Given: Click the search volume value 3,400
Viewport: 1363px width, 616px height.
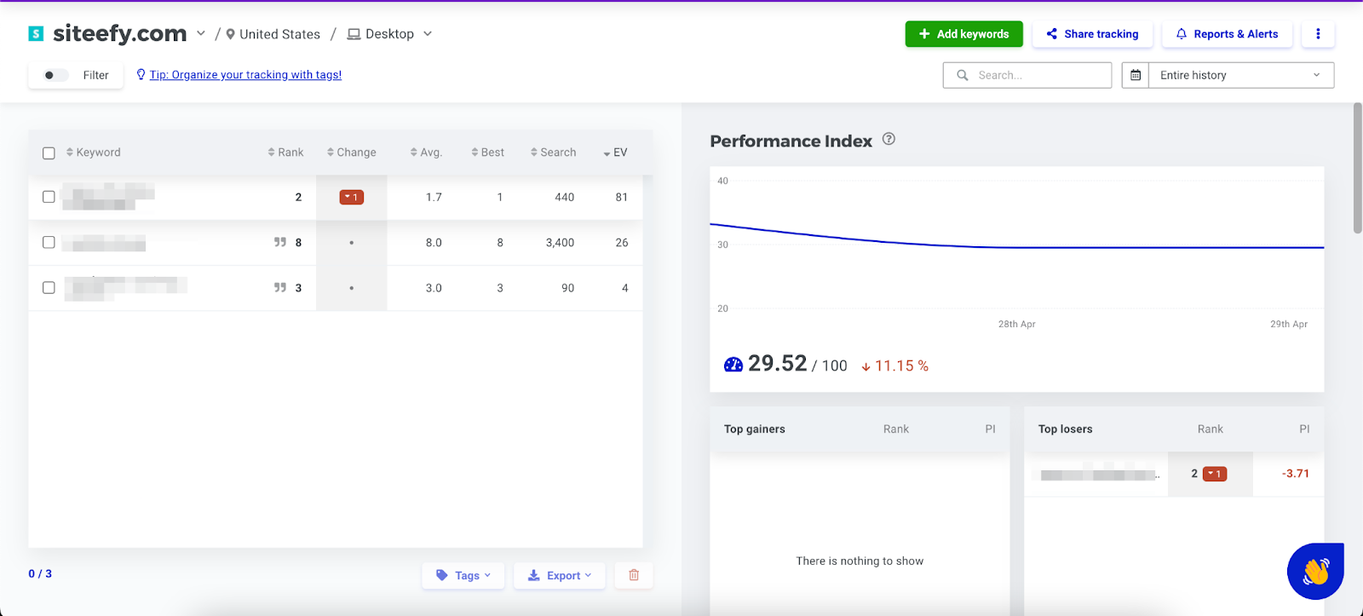Looking at the screenshot, I should point(560,243).
